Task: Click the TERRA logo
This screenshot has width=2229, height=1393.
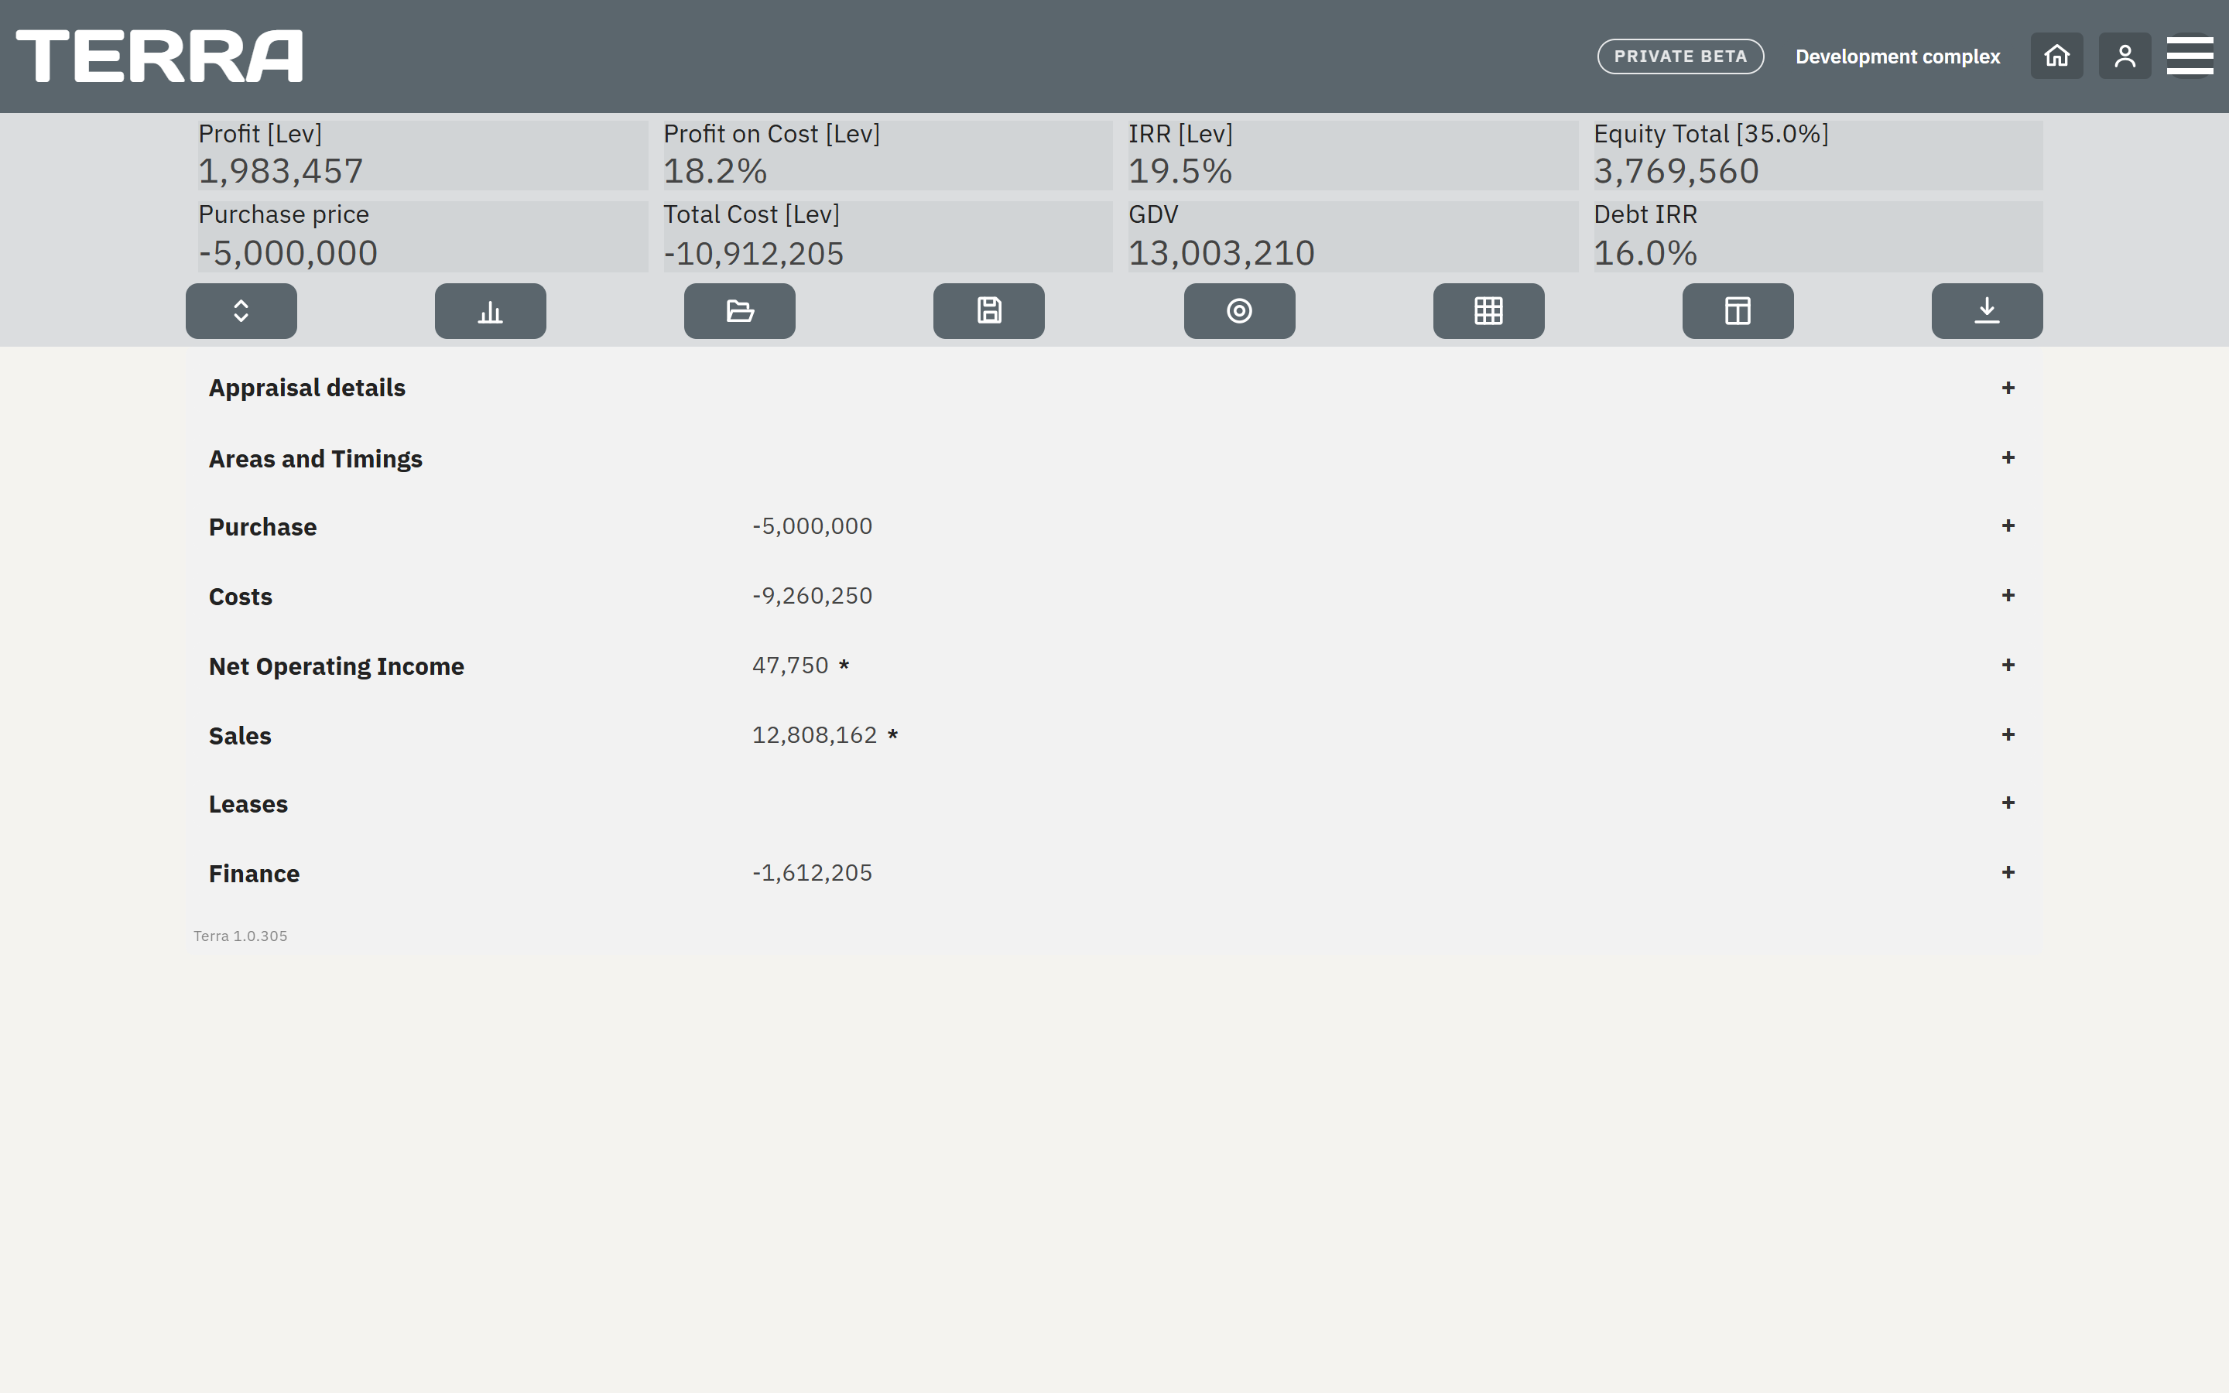Action: [159, 56]
